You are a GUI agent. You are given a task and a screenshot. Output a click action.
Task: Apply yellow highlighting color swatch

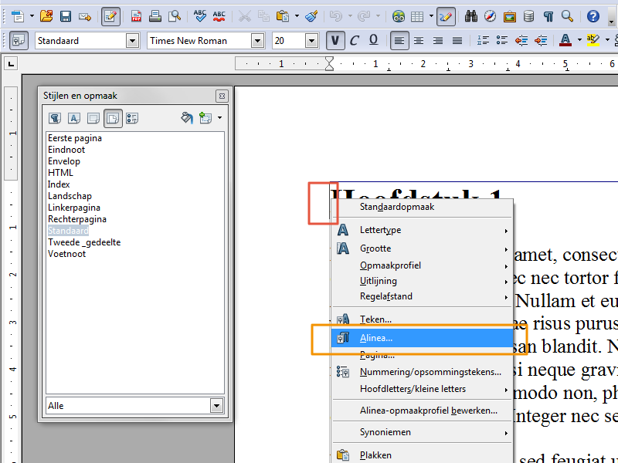(x=593, y=41)
